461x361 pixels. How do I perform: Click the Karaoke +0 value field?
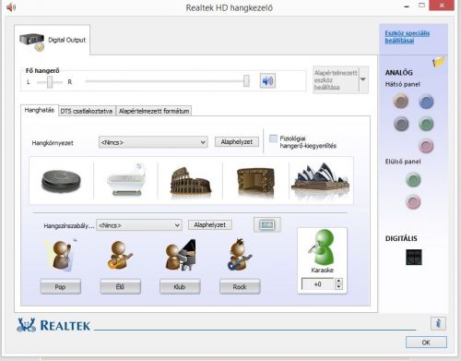pyautogui.click(x=317, y=284)
